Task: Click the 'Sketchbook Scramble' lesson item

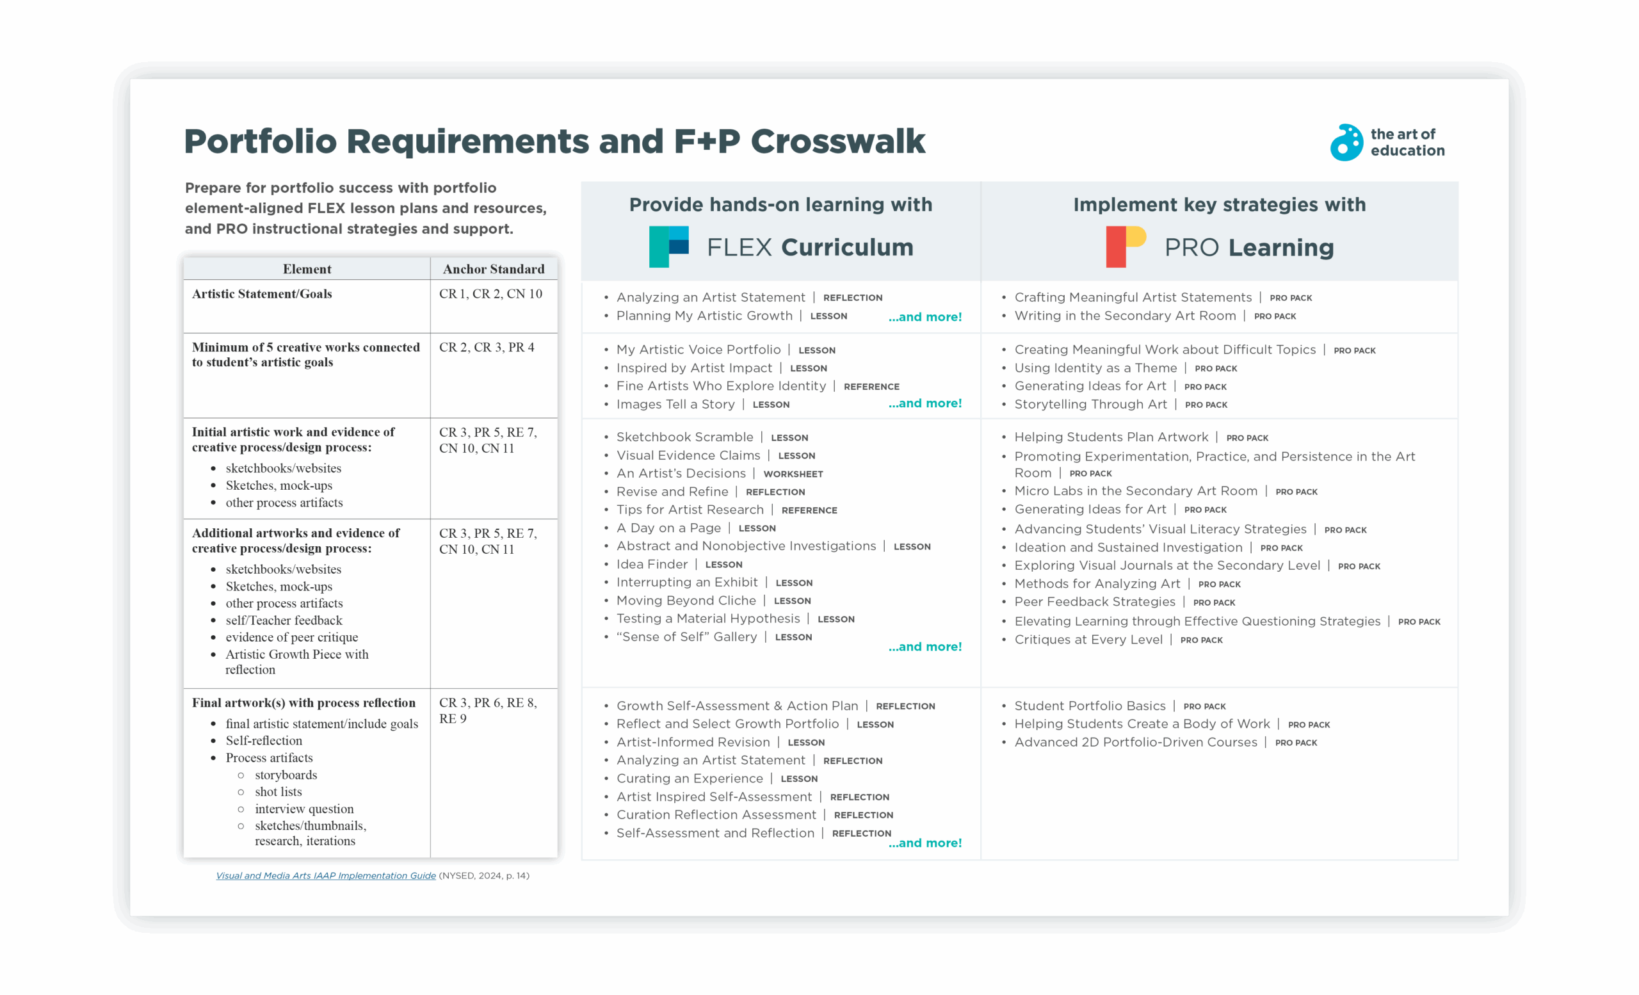Action: (684, 437)
